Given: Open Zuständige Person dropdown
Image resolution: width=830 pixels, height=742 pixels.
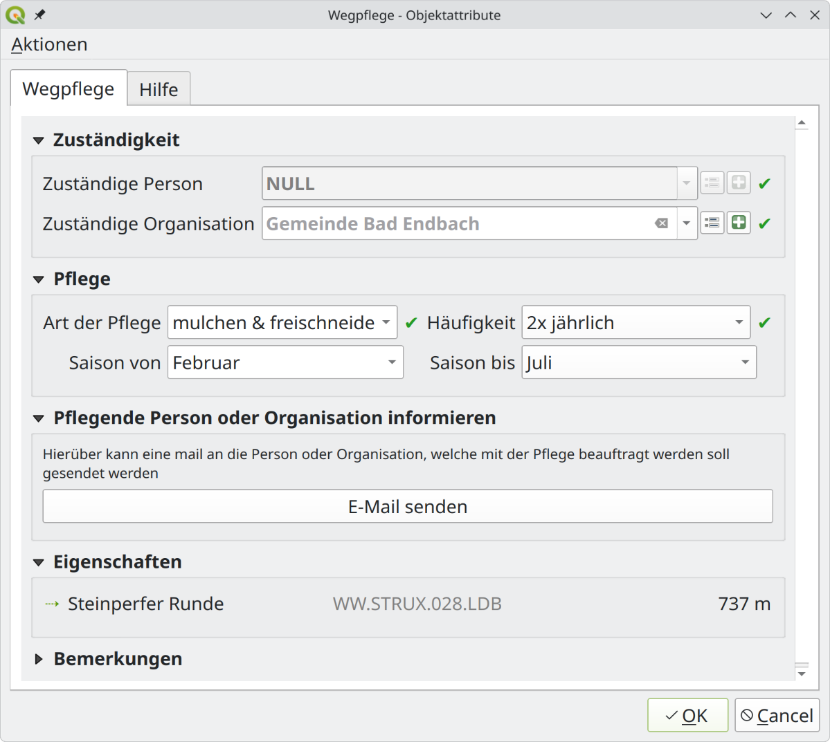Looking at the screenshot, I should pos(687,183).
